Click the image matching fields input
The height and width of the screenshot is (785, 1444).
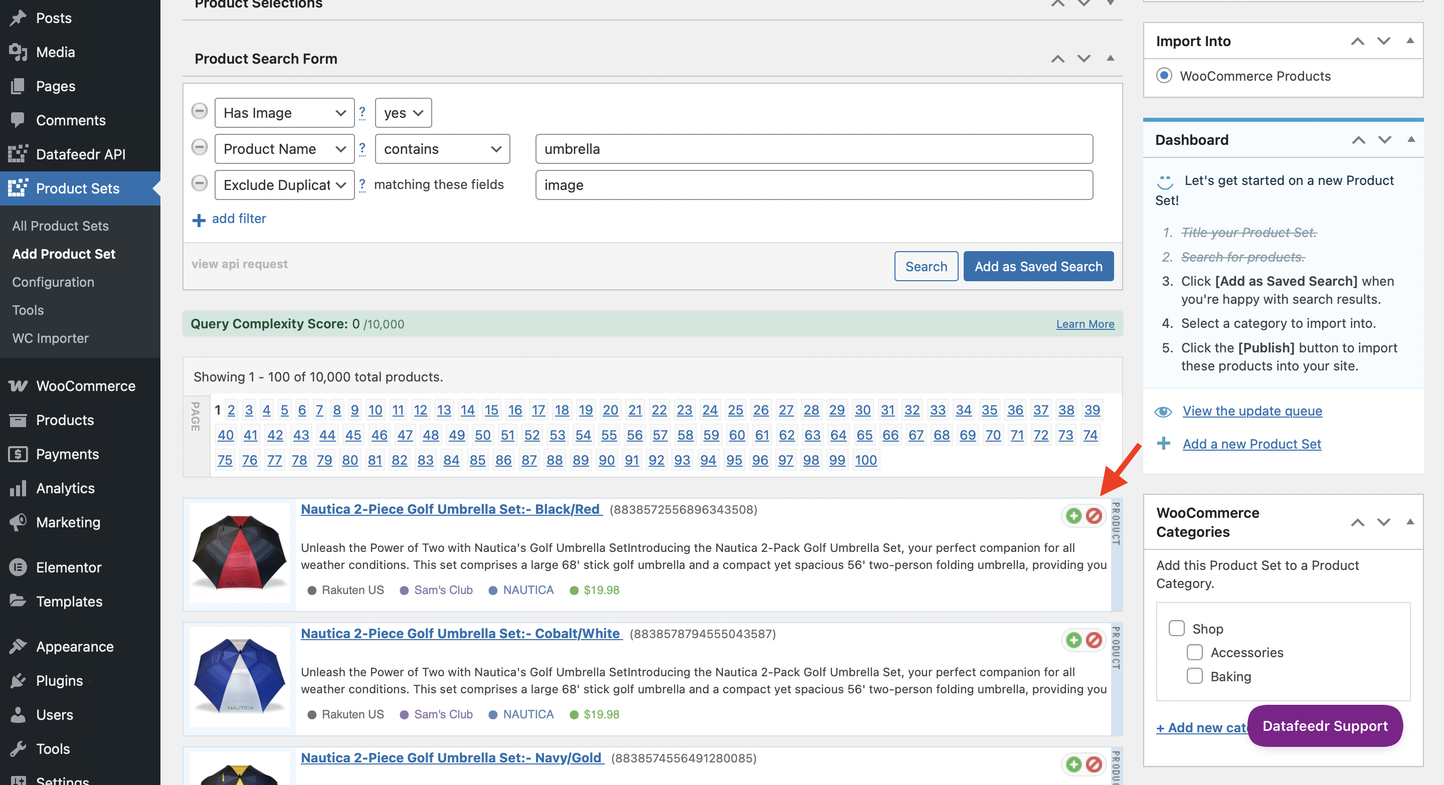[x=814, y=184]
